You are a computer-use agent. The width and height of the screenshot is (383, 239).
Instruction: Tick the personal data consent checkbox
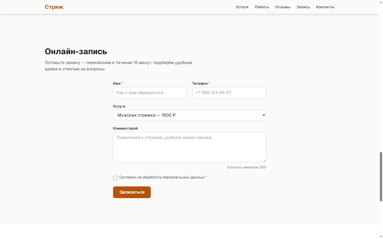[x=115, y=178]
